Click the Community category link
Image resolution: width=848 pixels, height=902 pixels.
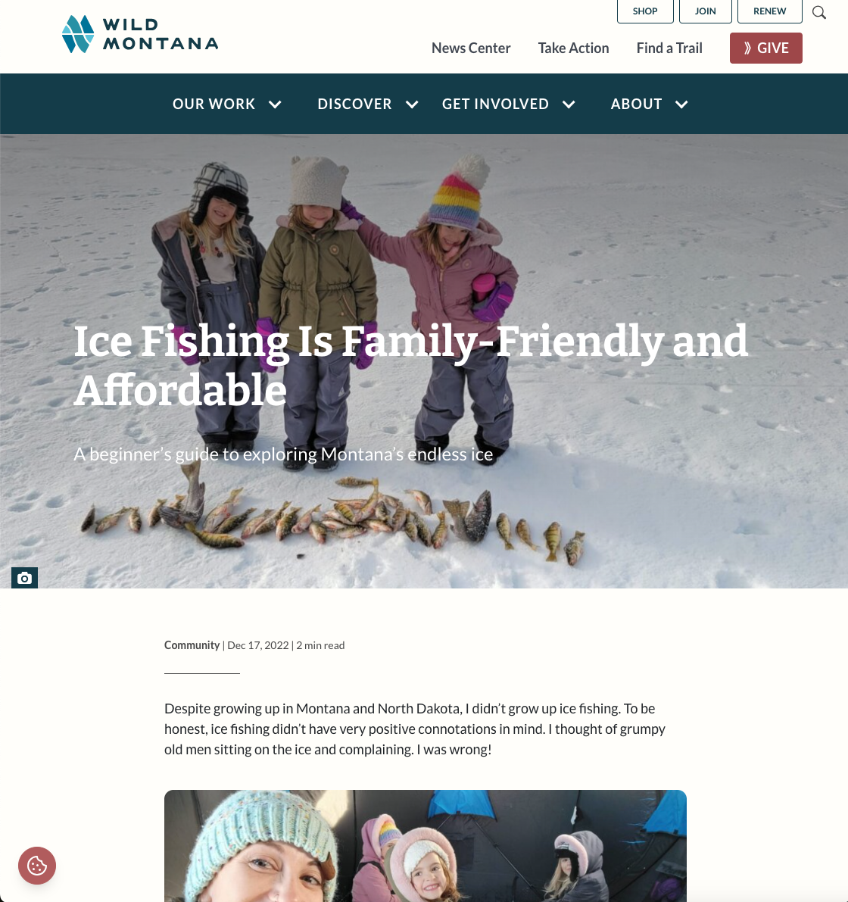[192, 645]
